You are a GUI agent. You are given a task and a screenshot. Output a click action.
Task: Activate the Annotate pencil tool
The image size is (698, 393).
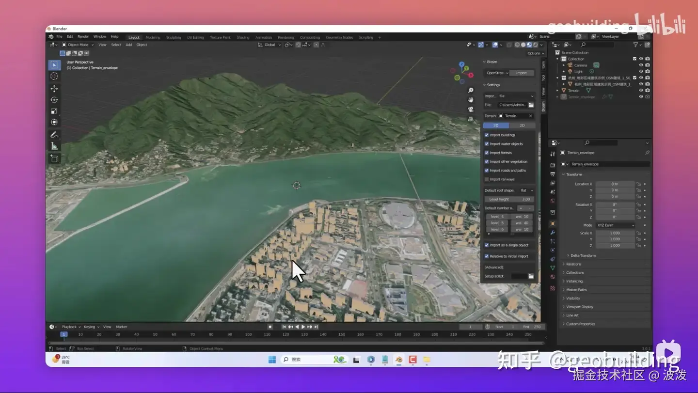54,135
